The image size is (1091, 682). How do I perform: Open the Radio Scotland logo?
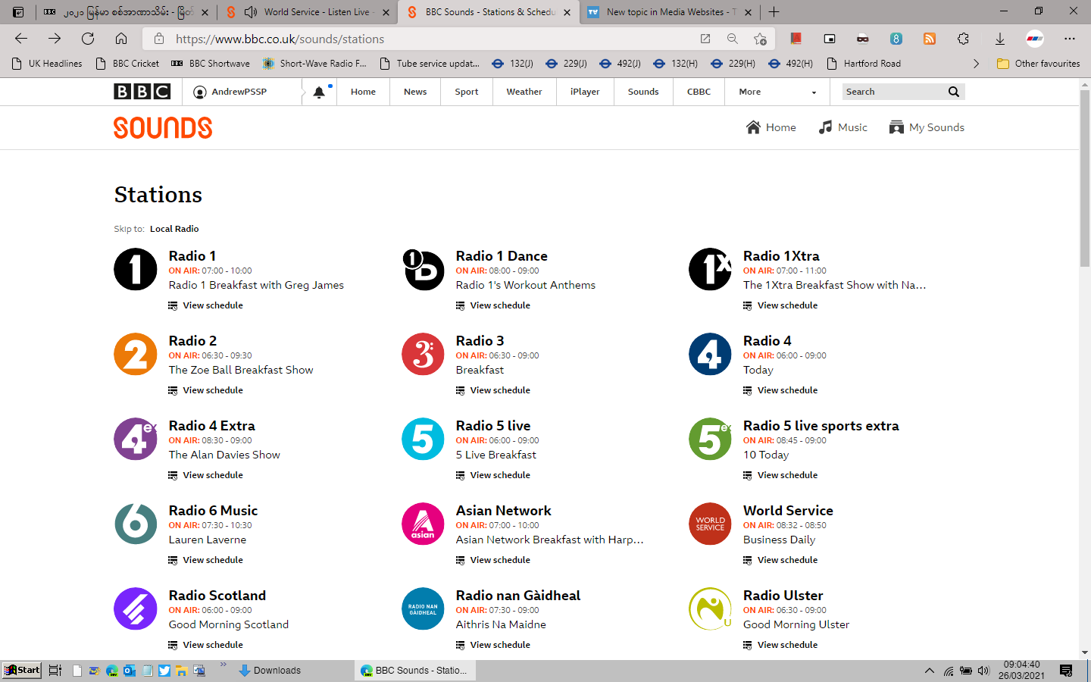tap(136, 609)
